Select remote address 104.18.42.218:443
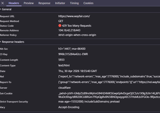Screen dimensions: 160x113 point(69,30)
